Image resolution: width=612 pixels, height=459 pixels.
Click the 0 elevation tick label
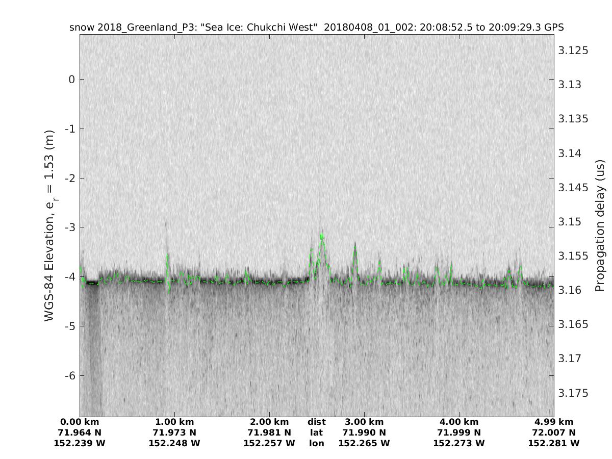(x=72, y=79)
